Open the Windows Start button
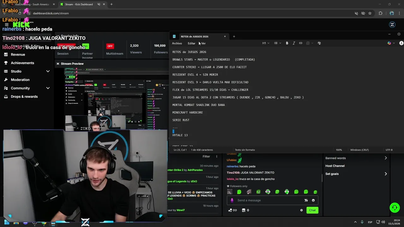This screenshot has height=227, width=404. [7, 222]
